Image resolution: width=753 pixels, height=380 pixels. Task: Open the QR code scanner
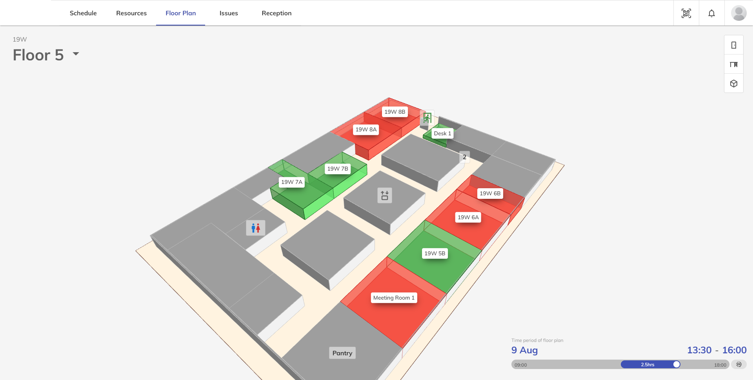(686, 13)
